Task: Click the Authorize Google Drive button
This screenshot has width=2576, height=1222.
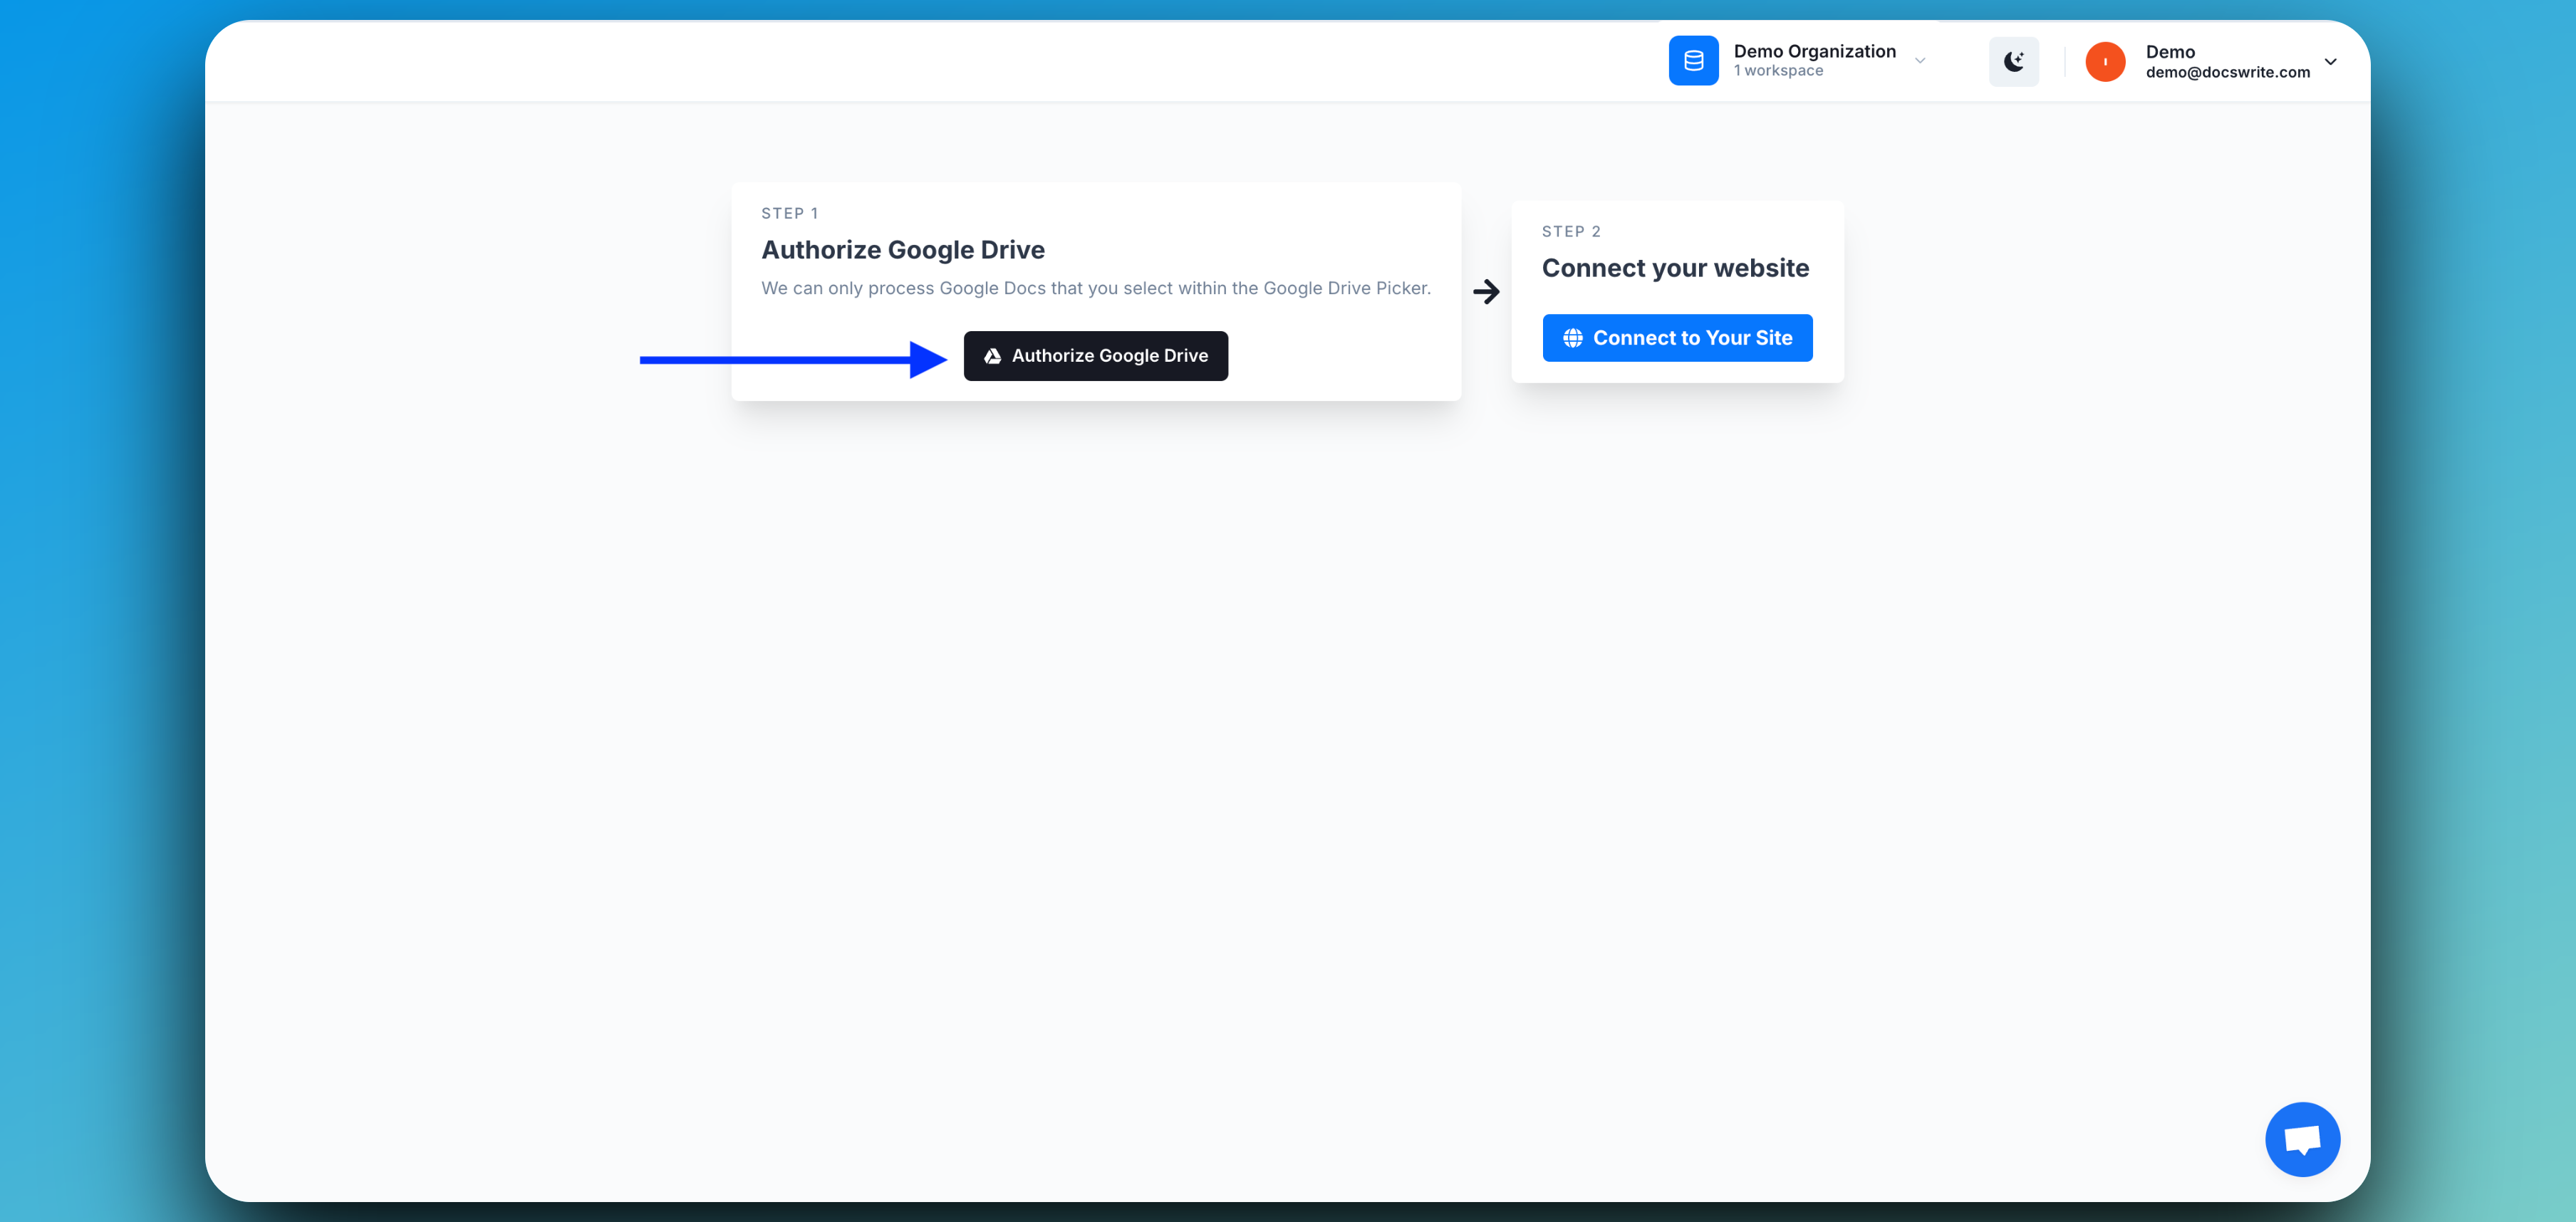Action: (1095, 355)
